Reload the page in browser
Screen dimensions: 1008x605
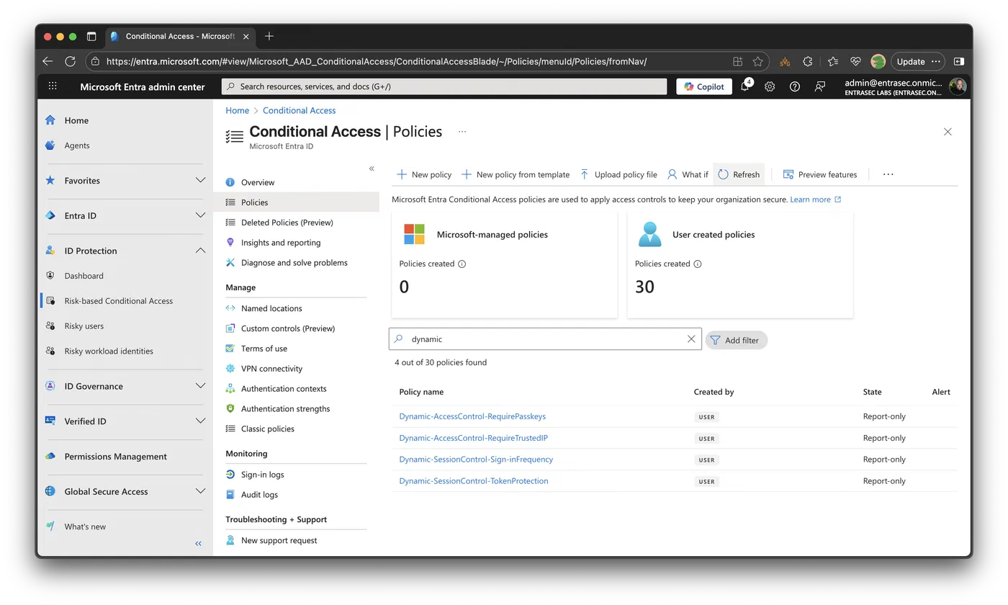click(x=70, y=62)
